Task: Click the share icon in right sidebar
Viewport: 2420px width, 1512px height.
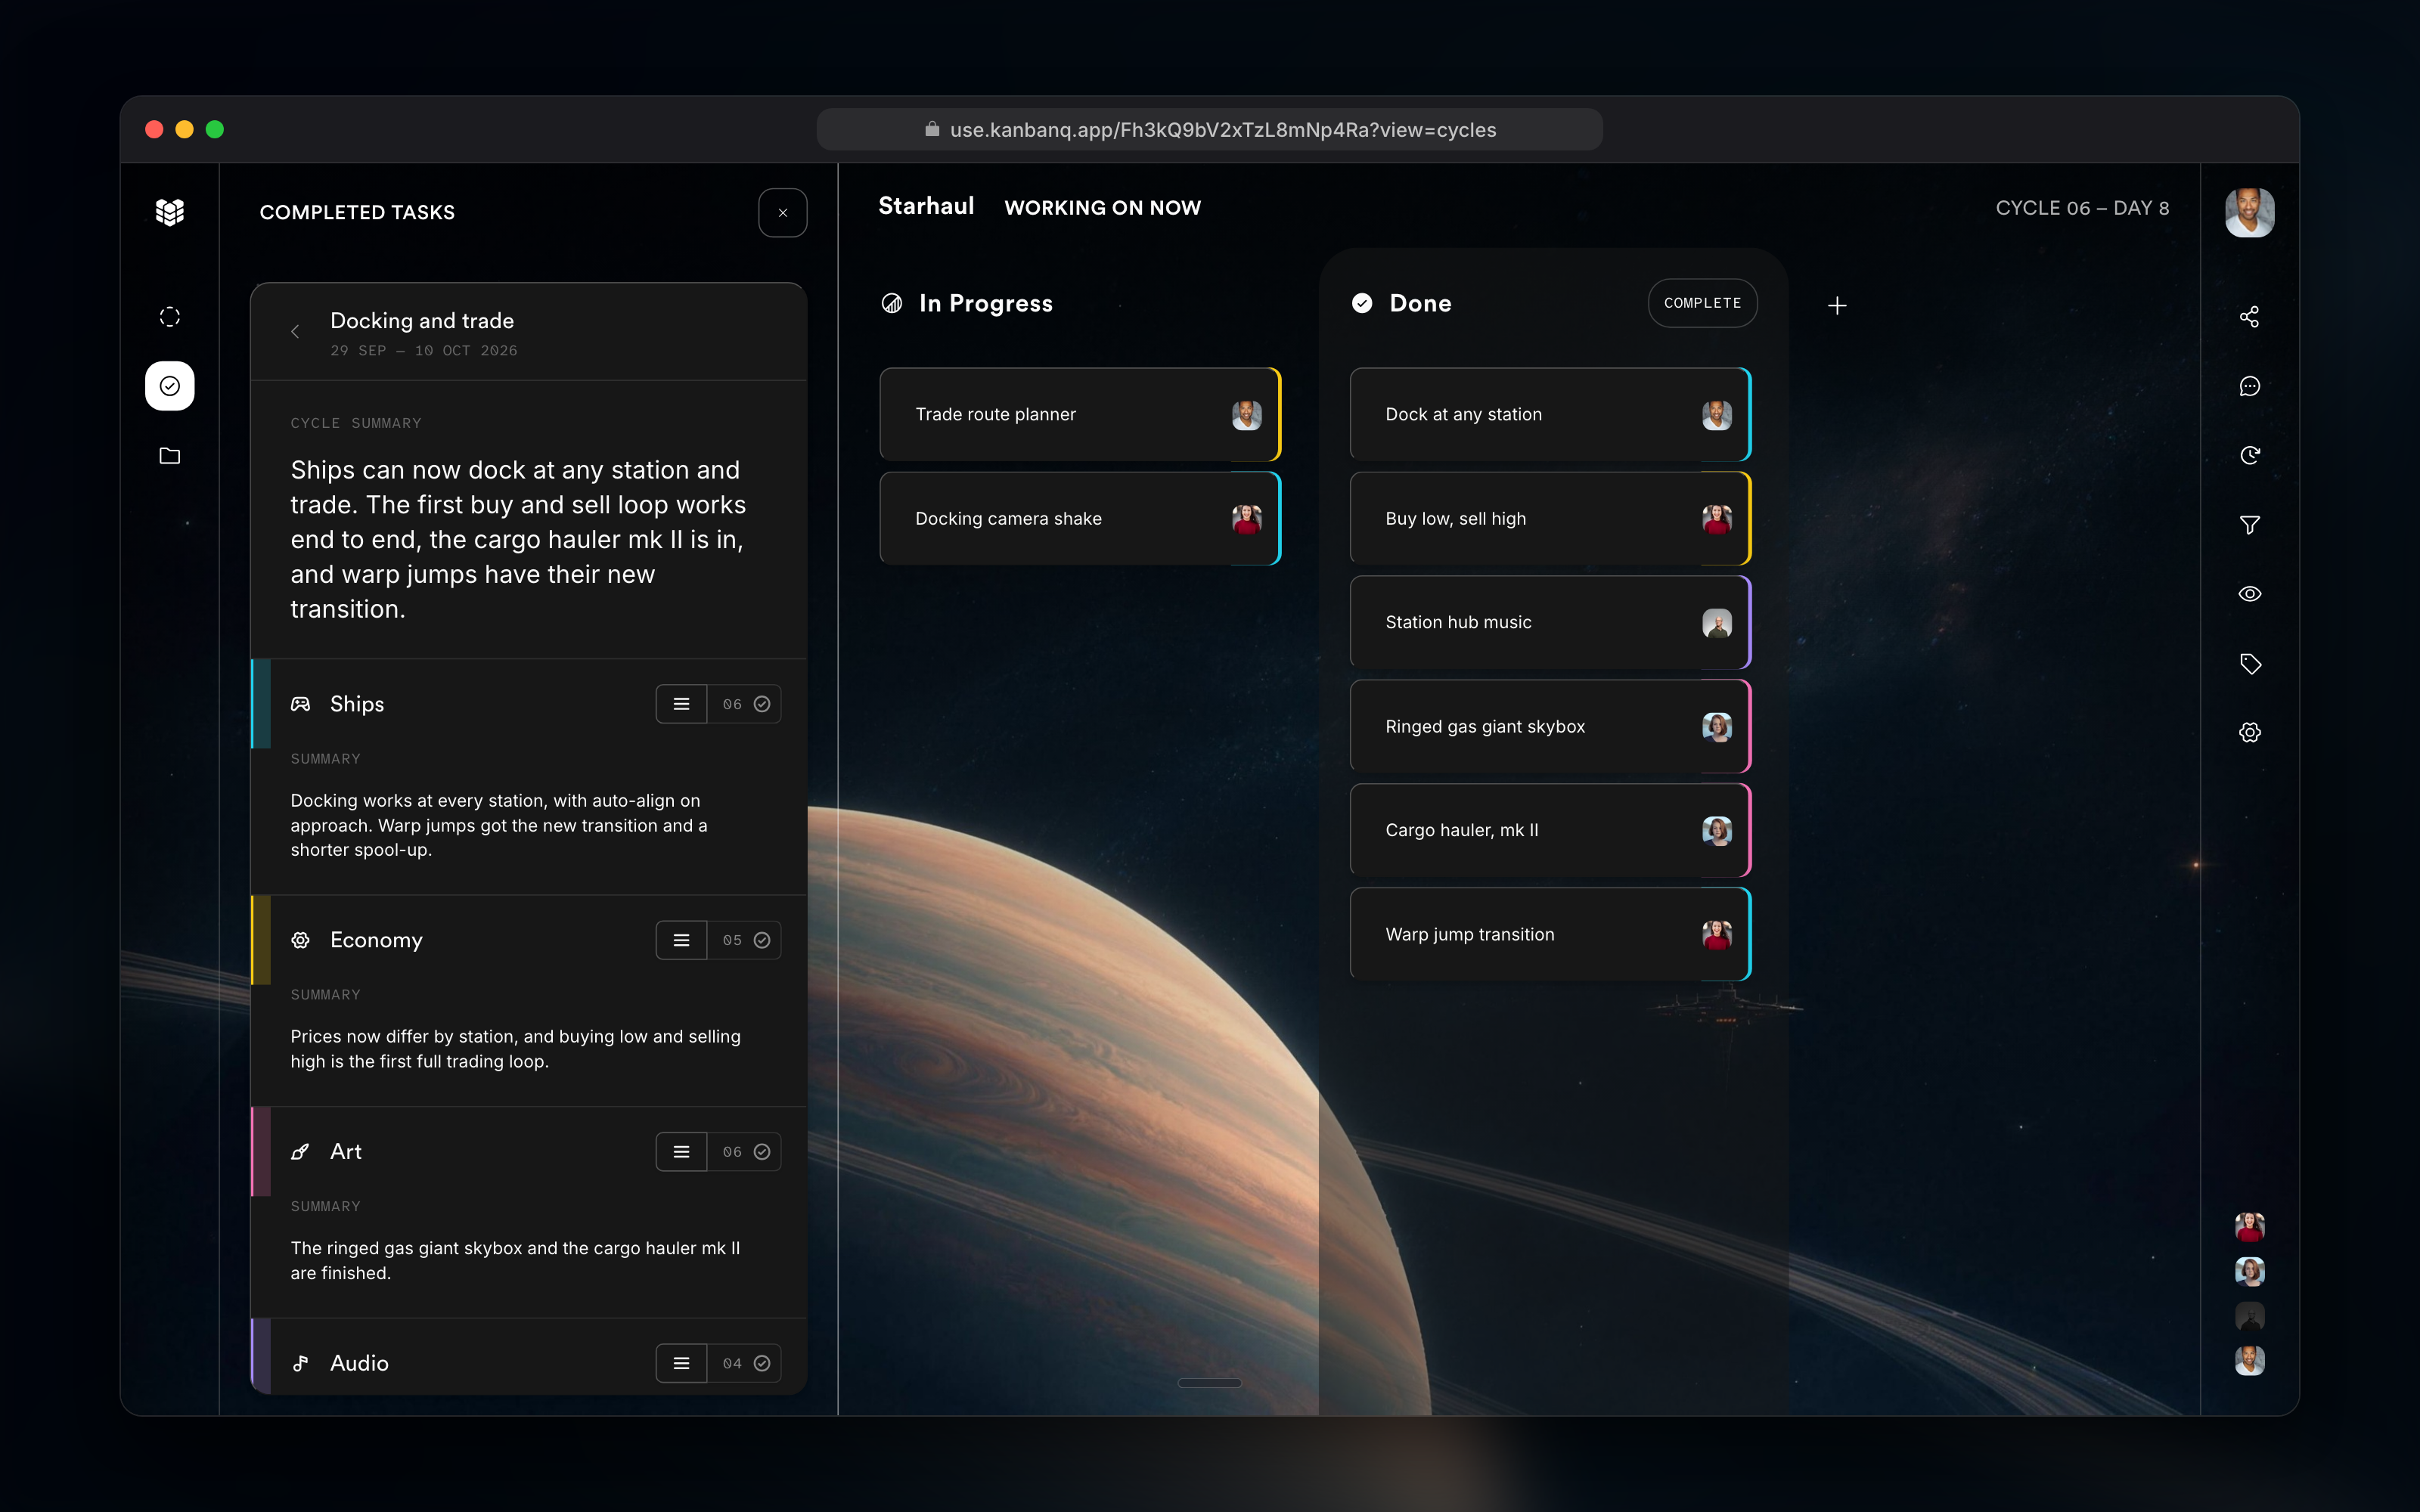Action: 2249,317
